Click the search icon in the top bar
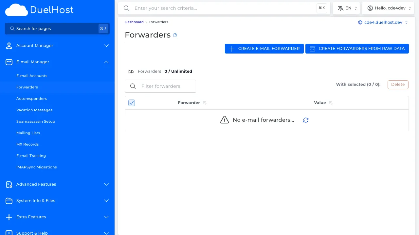Screen dimensions: 419x235 [126, 8]
